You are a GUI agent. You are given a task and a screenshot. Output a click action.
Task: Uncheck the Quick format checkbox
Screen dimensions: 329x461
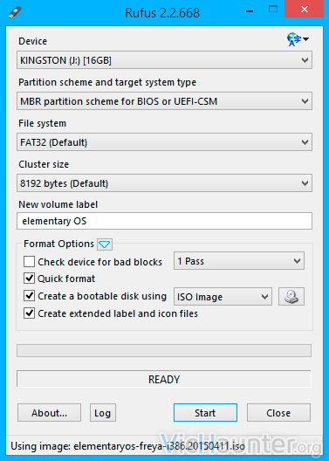click(29, 279)
